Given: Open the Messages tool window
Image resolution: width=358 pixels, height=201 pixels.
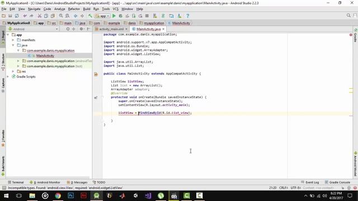Looking at the screenshot, I should pyautogui.click(x=77, y=183).
